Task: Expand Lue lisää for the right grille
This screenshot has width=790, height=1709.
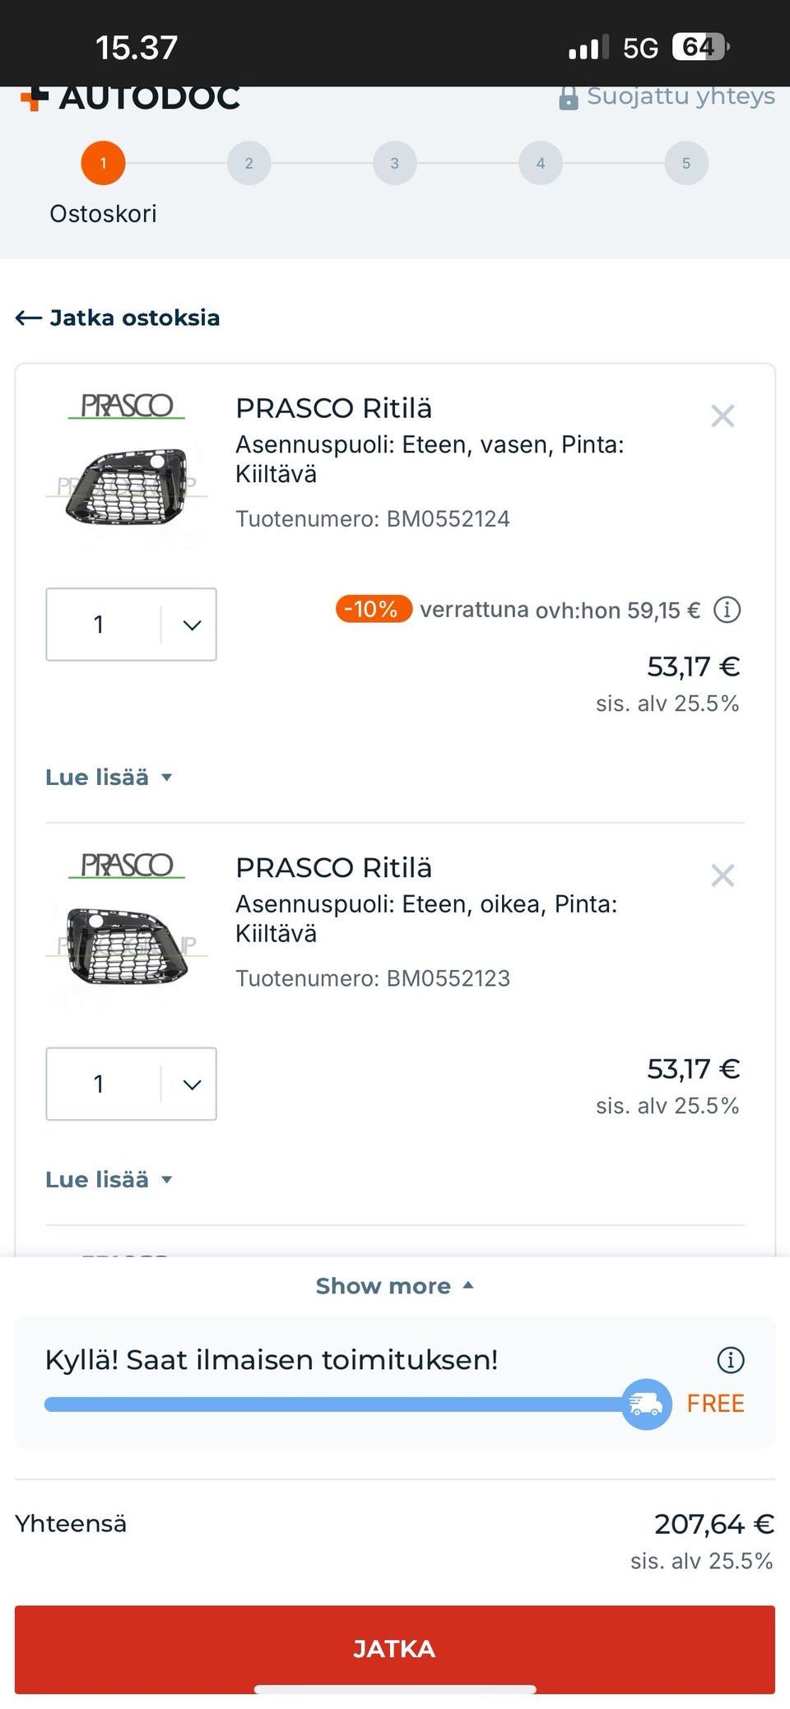Action: (x=109, y=1180)
